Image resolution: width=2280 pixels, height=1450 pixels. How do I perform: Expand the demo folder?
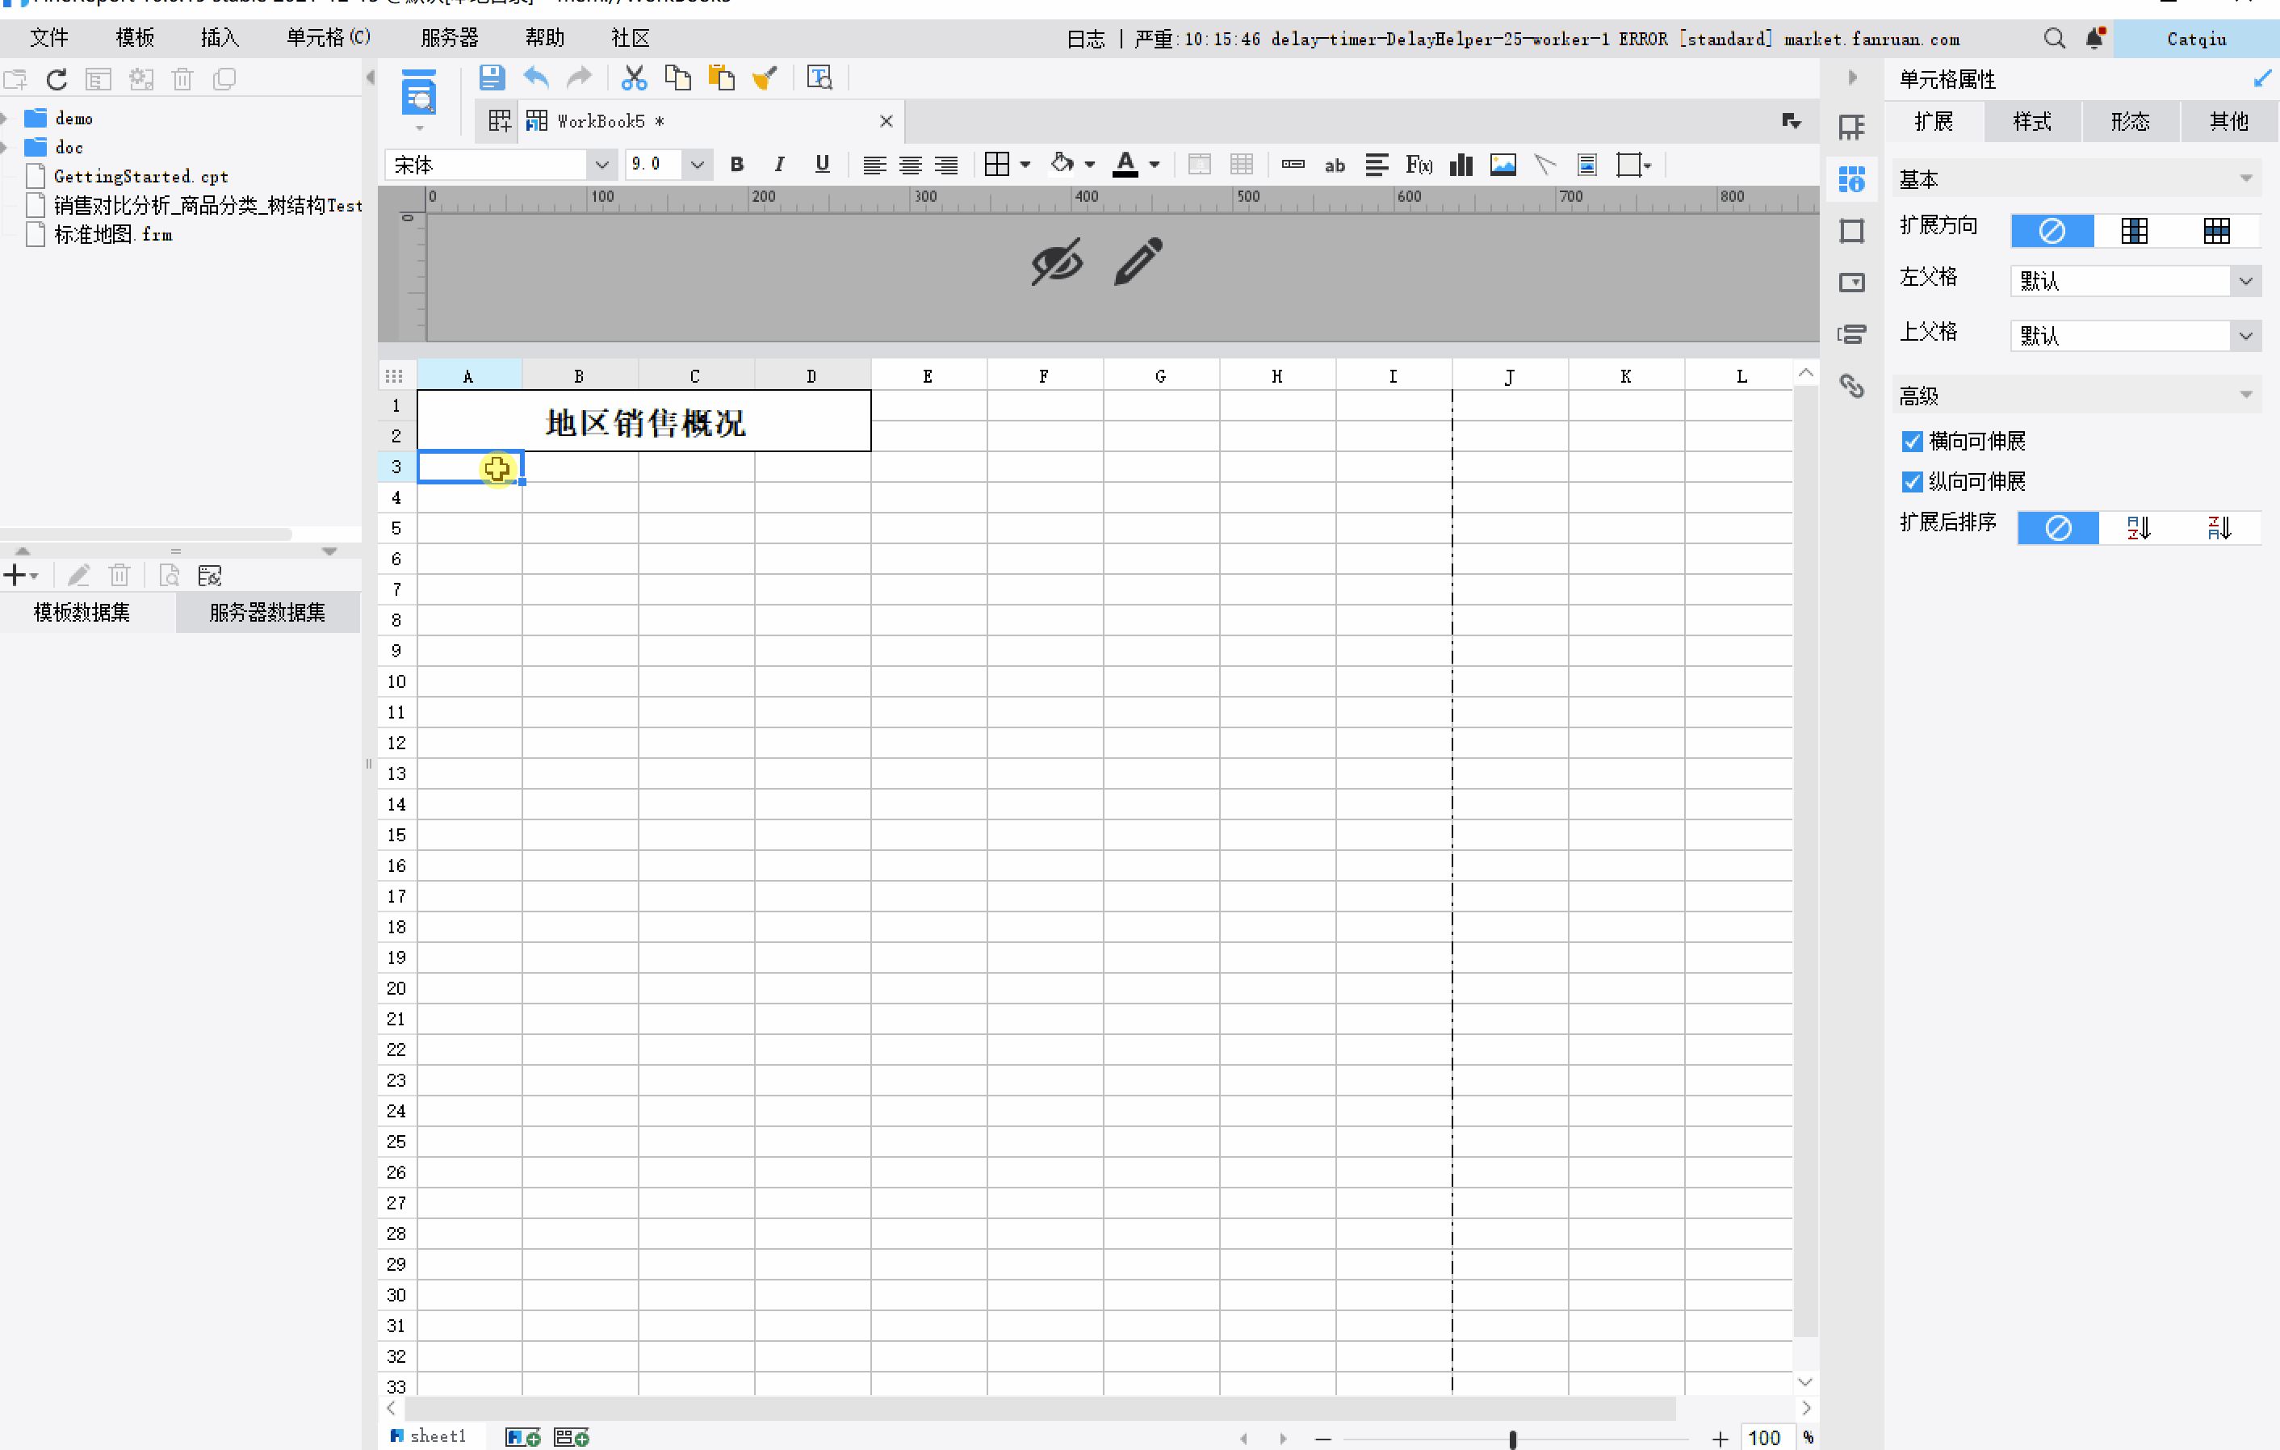(x=6, y=119)
